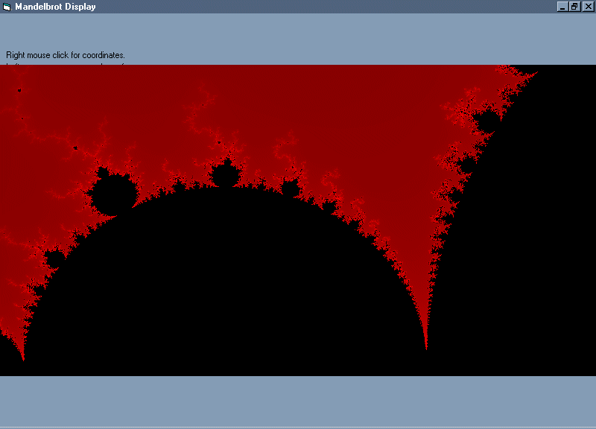Screen dimensions: 596x429
Task: Click the large black bulb on the left
Action: click(x=112, y=195)
